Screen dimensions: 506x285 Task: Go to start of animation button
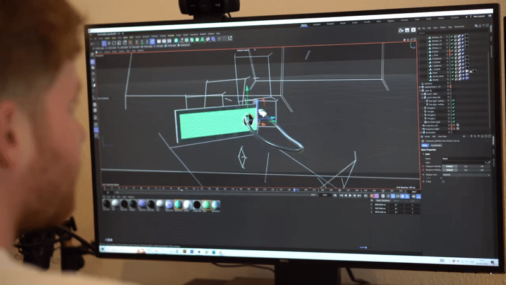(x=335, y=196)
